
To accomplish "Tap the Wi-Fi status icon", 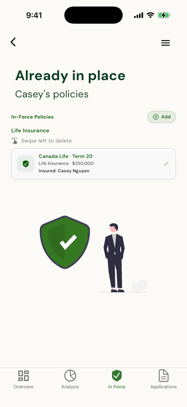I will pos(150,15).
